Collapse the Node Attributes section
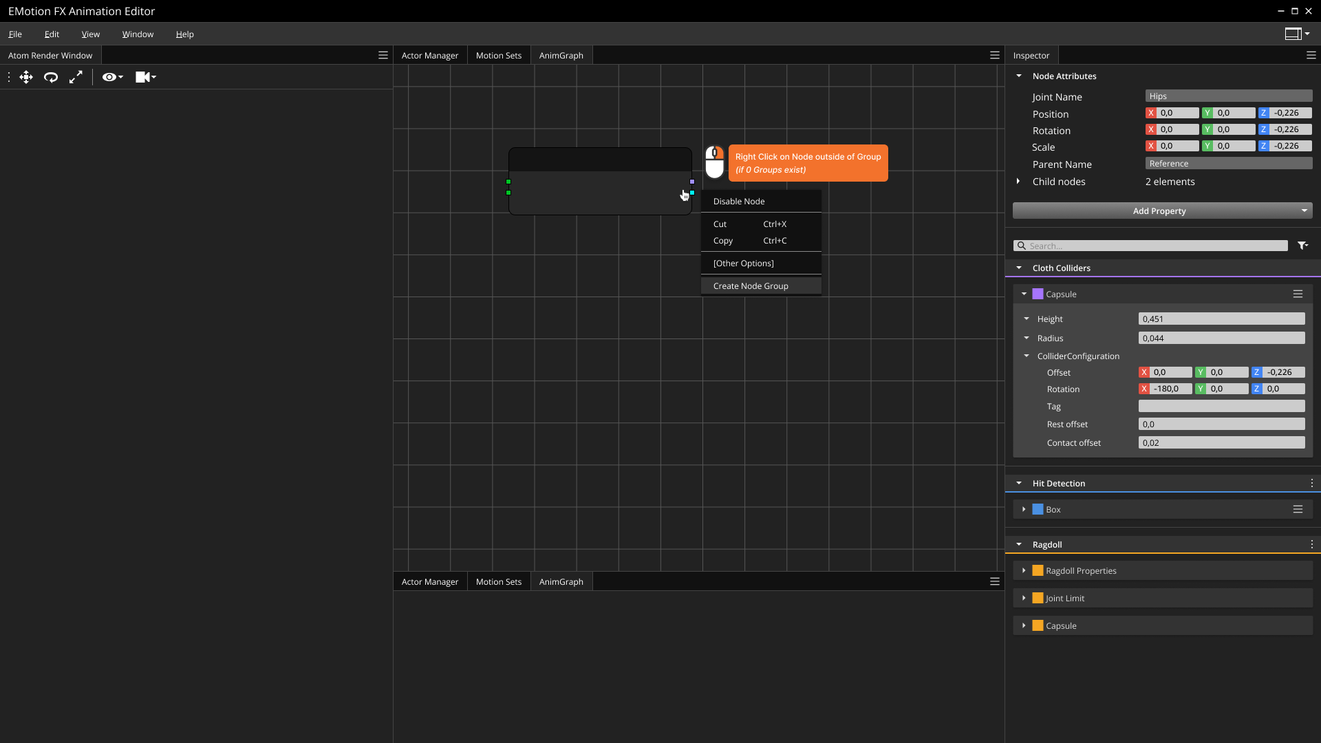Viewport: 1321px width, 743px height. point(1020,76)
